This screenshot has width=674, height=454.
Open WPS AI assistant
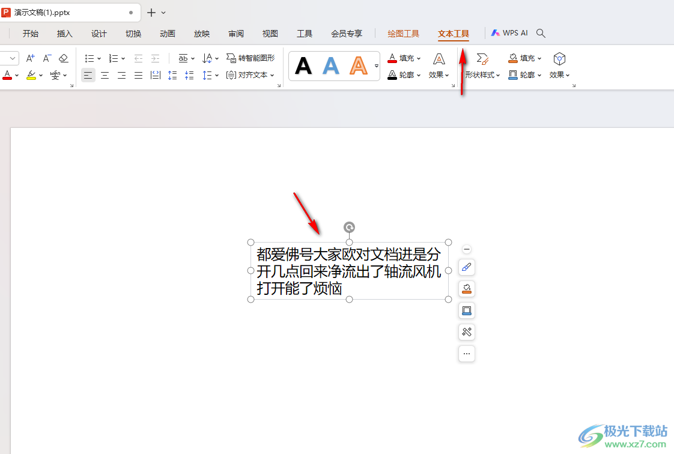[x=509, y=33]
